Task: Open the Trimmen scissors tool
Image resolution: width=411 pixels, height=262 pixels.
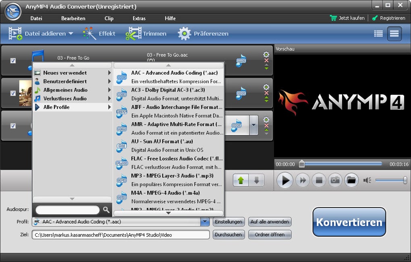Action: pyautogui.click(x=146, y=34)
